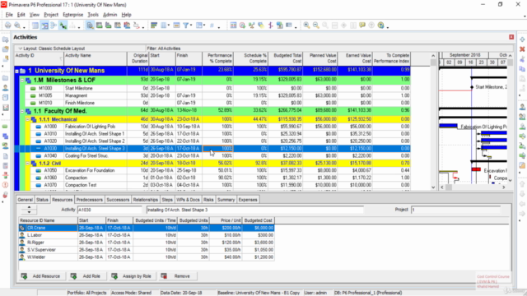
Task: Click the red X delete icon in right command bar
Action: click(522, 49)
